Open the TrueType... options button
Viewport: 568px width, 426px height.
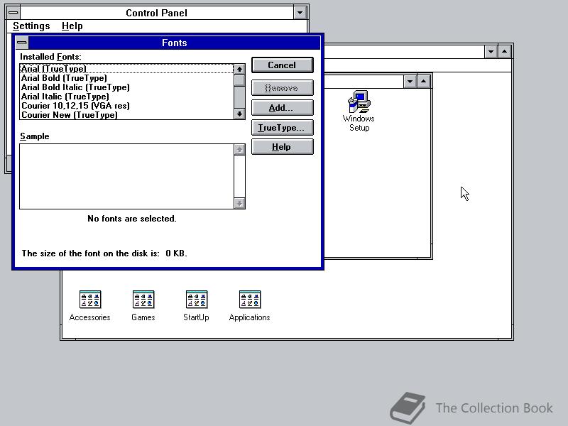282,128
